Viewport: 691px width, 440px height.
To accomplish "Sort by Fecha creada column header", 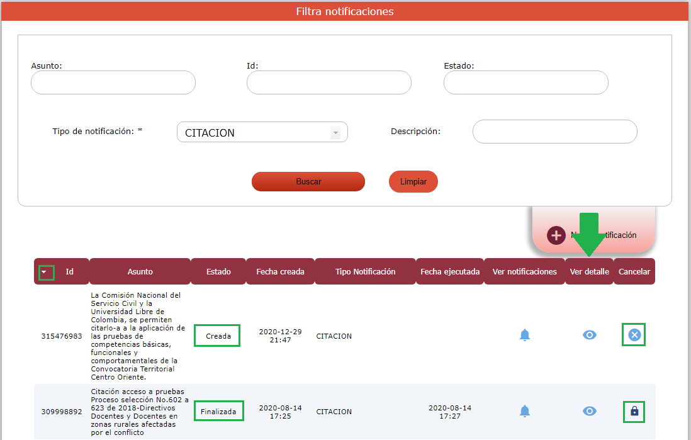I will pos(280,272).
